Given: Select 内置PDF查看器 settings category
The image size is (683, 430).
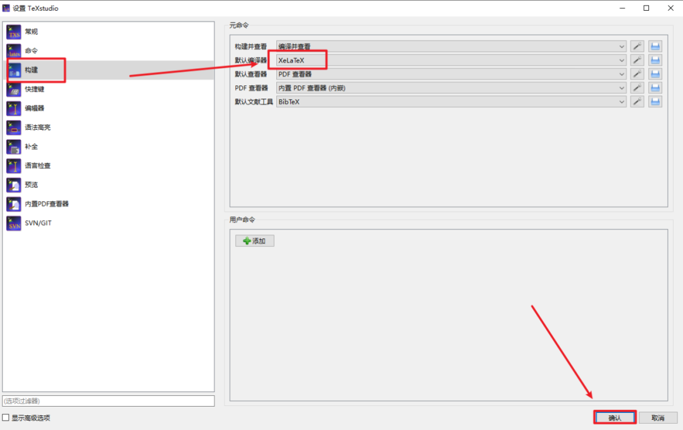Looking at the screenshot, I should (46, 204).
